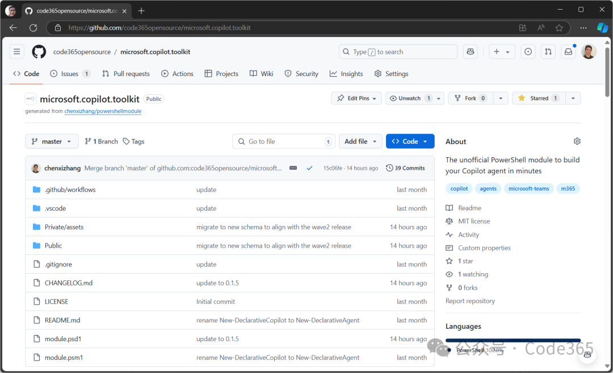Open the issues circle-dot icon in header
The height and width of the screenshot is (373, 613).
click(528, 52)
